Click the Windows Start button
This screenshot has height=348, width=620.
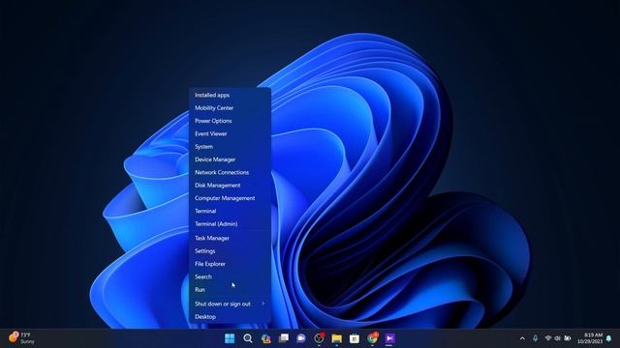tap(230, 338)
